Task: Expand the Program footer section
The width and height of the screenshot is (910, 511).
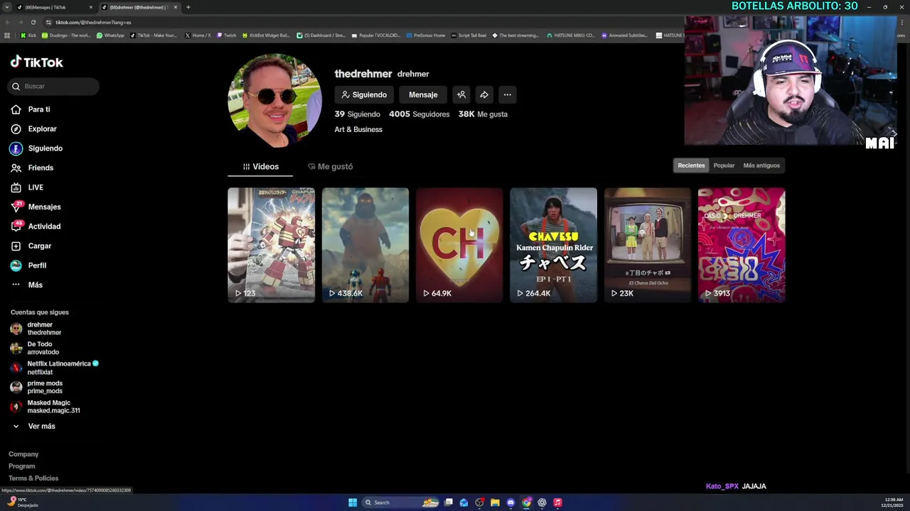Action: pos(22,466)
